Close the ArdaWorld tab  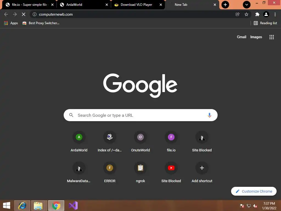point(107,5)
